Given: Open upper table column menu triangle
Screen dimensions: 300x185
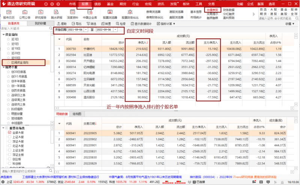Looking at the screenshot, I should [x=59, y=39].
